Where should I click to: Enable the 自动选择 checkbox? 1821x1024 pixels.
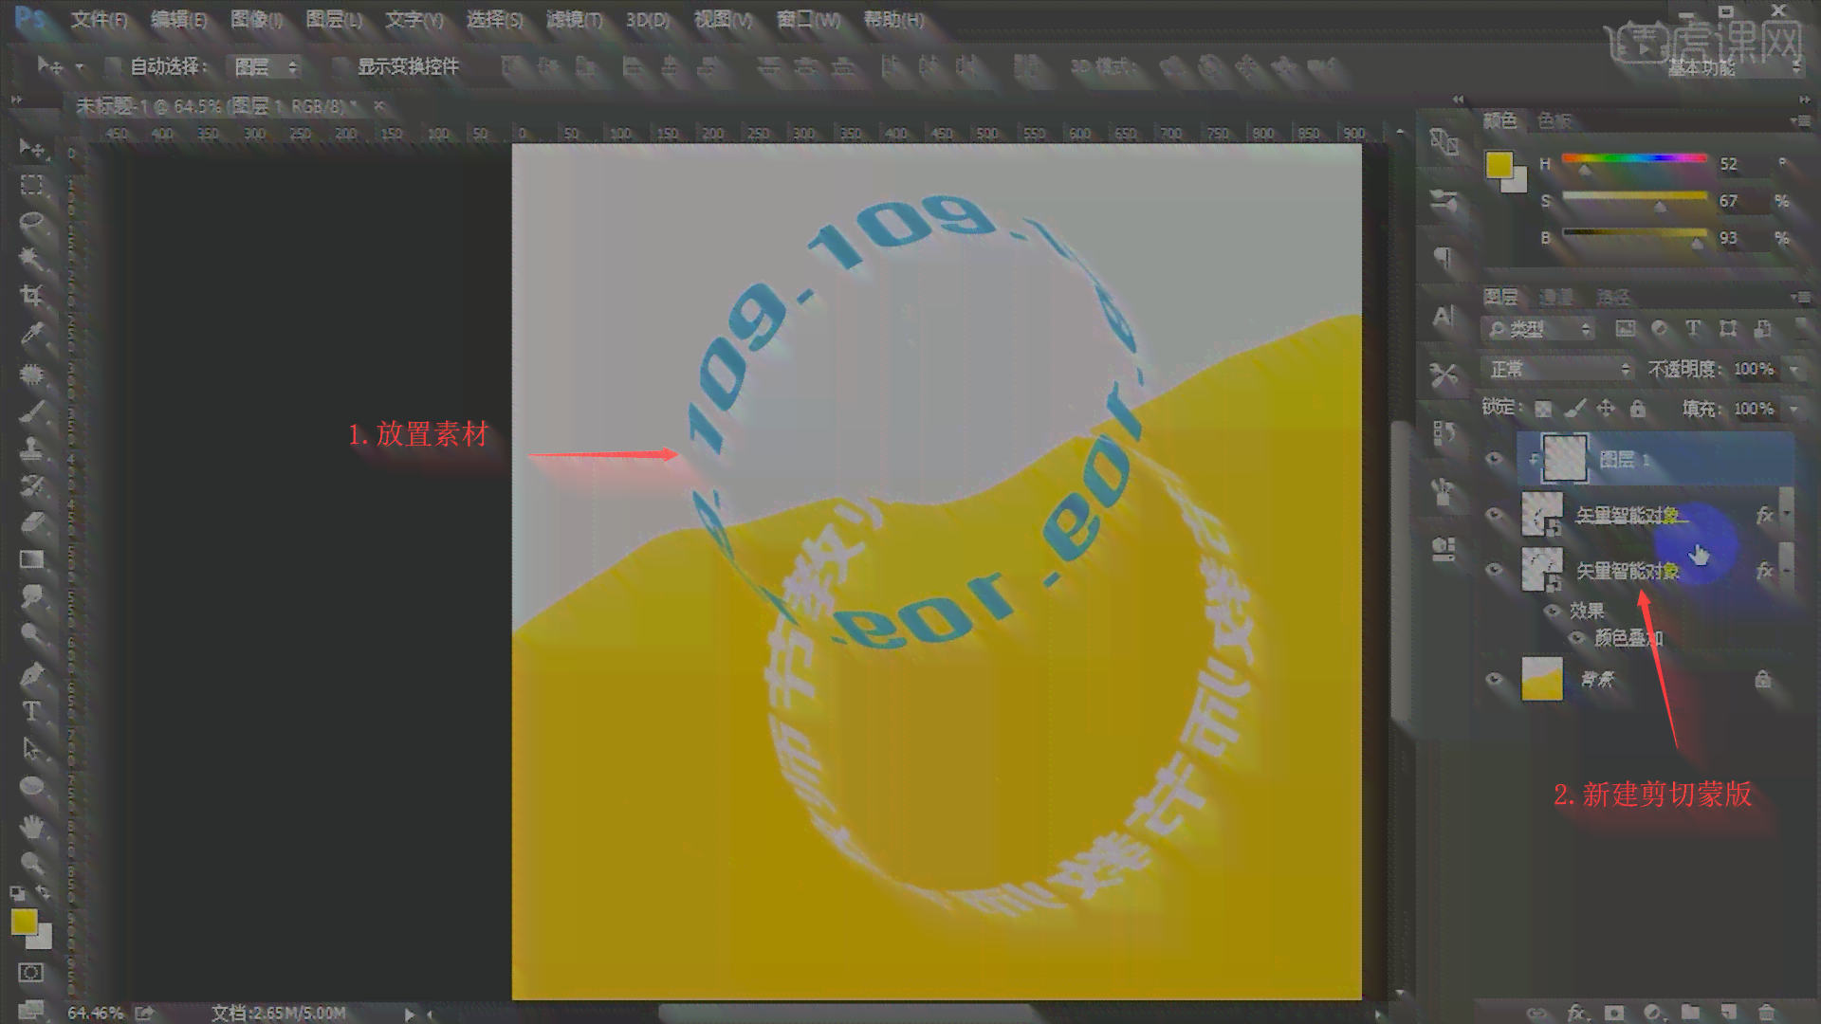[113, 66]
